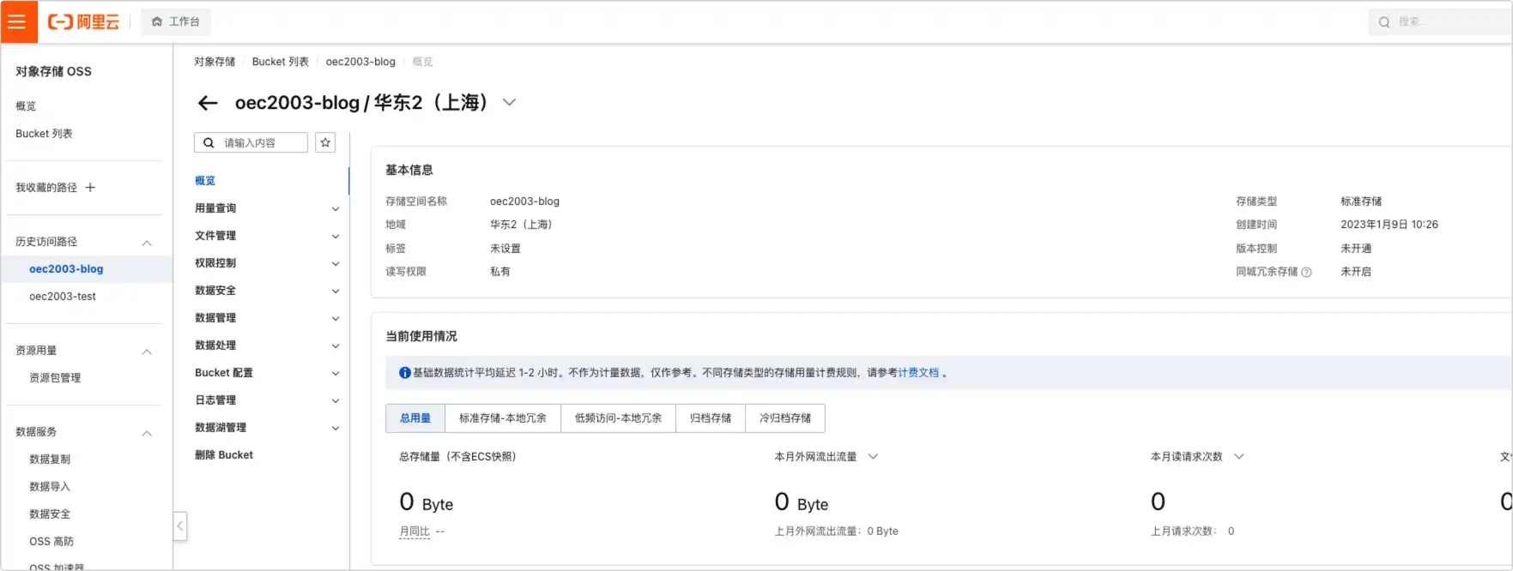Open the 工作台 workbench button

click(176, 21)
